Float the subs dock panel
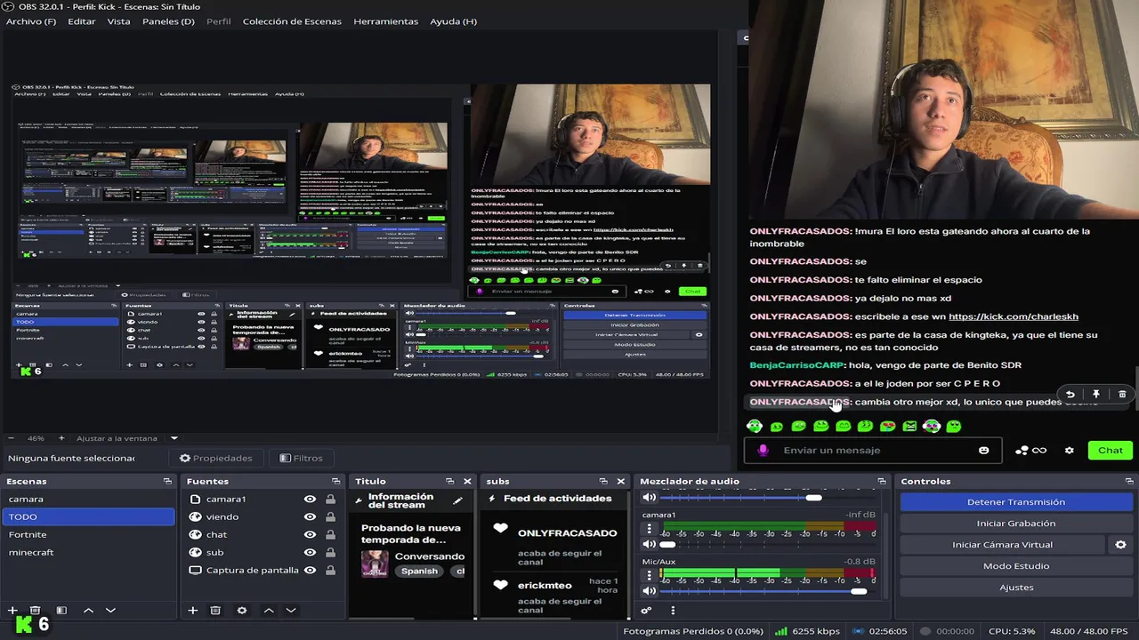Image resolution: width=1139 pixels, height=640 pixels. coord(603,481)
